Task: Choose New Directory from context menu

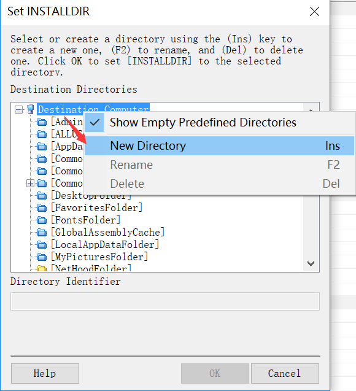Action: [219, 145]
